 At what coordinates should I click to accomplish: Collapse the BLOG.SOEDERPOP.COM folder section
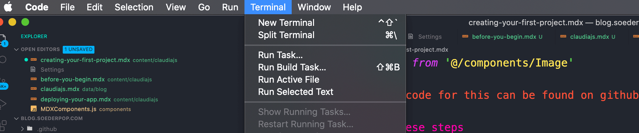[x=16, y=118]
